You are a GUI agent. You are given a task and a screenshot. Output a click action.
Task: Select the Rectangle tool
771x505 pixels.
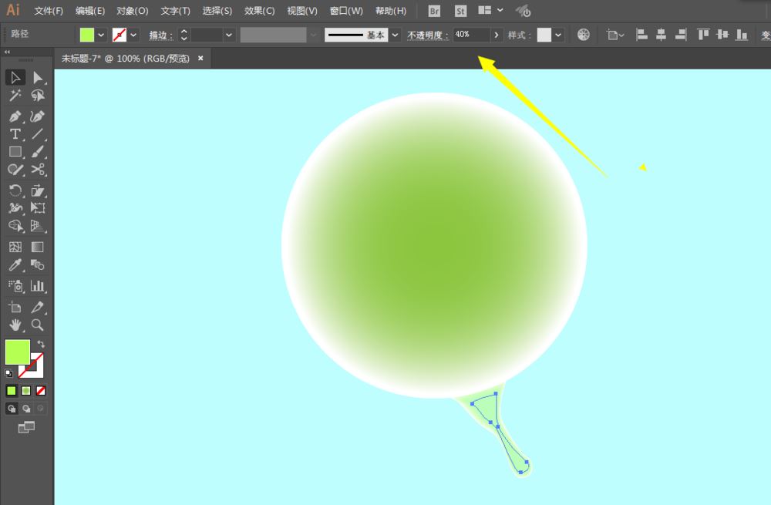pos(14,152)
